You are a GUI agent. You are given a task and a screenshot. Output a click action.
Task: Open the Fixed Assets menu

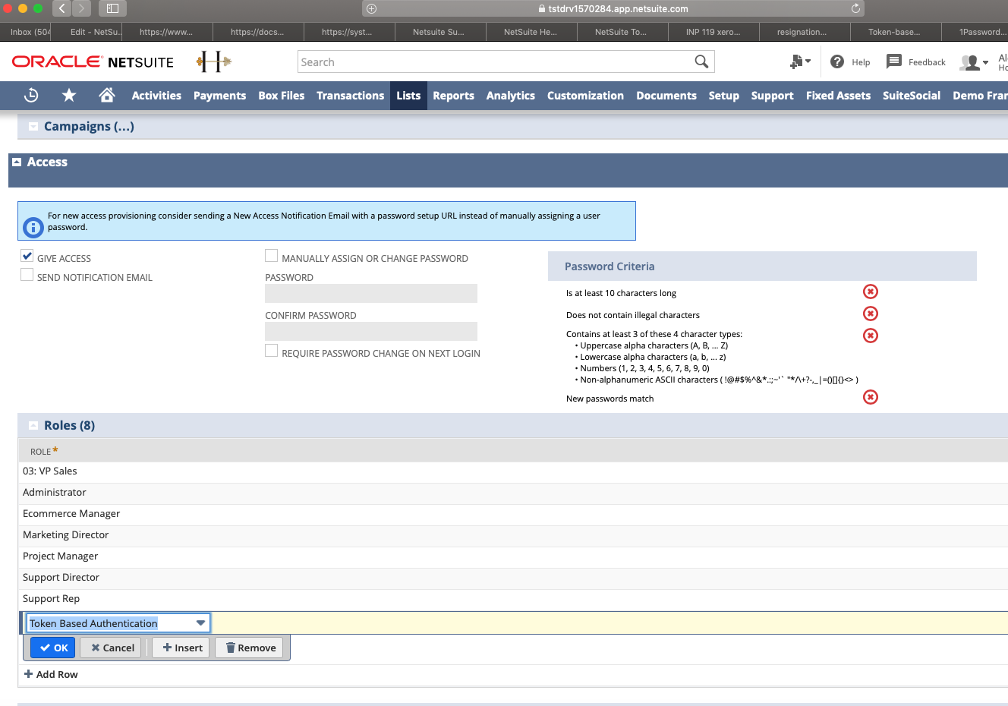[838, 96]
